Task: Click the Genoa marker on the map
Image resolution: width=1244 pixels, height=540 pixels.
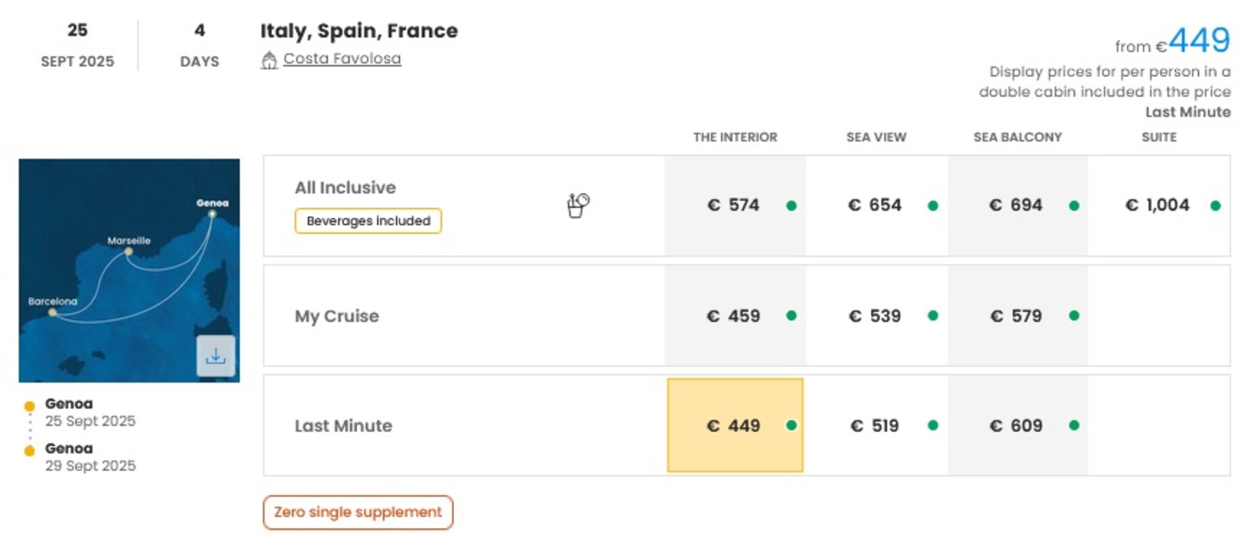Action: 212,214
